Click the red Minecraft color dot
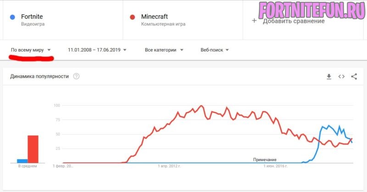 coord(132,17)
